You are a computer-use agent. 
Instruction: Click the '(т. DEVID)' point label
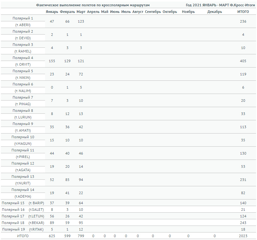click(23, 38)
